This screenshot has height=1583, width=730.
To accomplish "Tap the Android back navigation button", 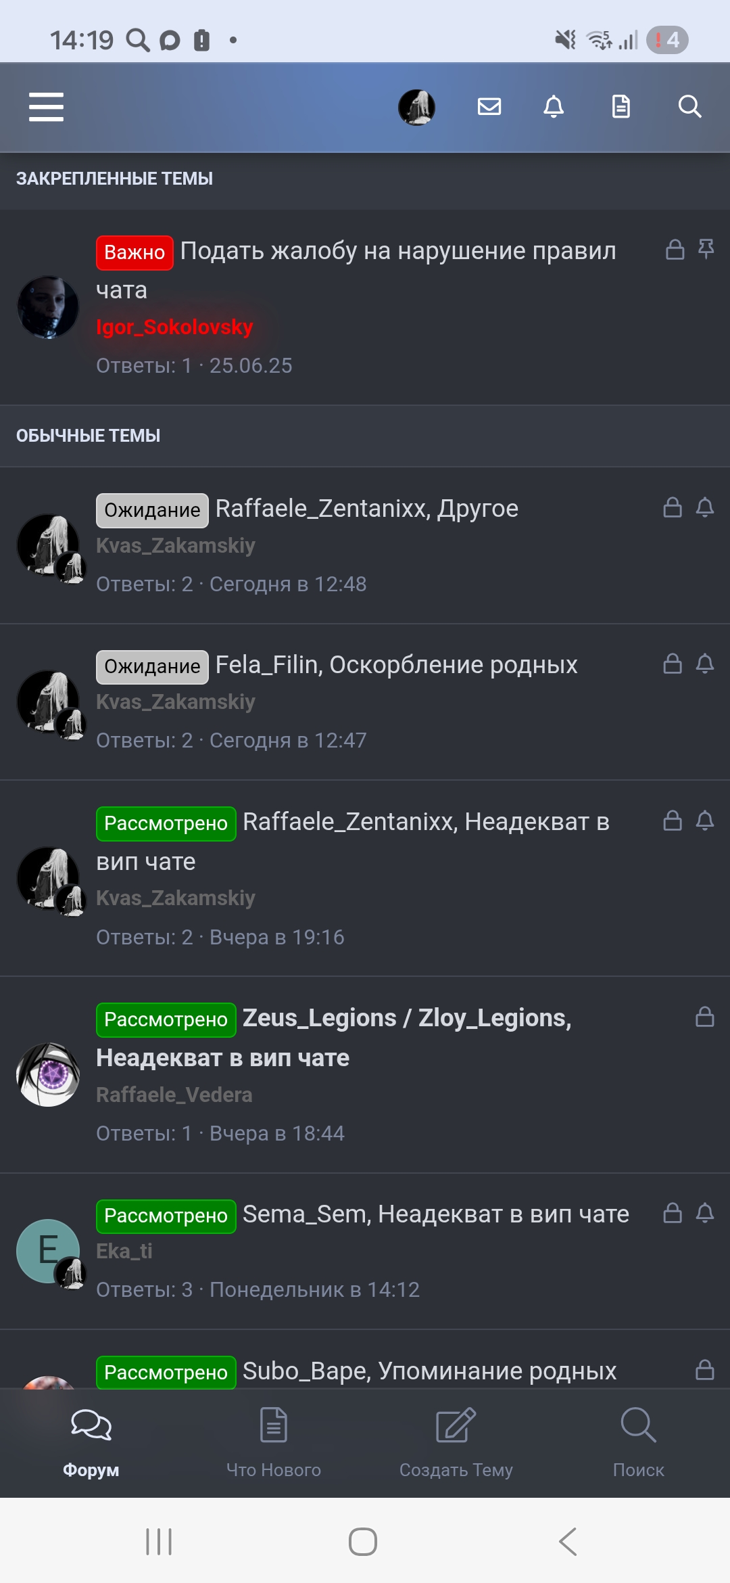I will [568, 1542].
